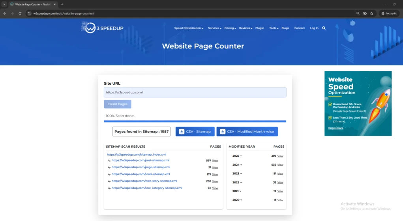Open the Speed Optimization dropdown menu
The image size is (403, 221).
pos(189,28)
